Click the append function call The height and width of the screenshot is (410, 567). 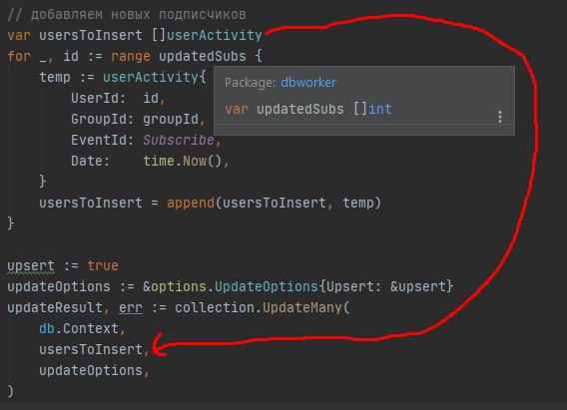pyautogui.click(x=191, y=203)
